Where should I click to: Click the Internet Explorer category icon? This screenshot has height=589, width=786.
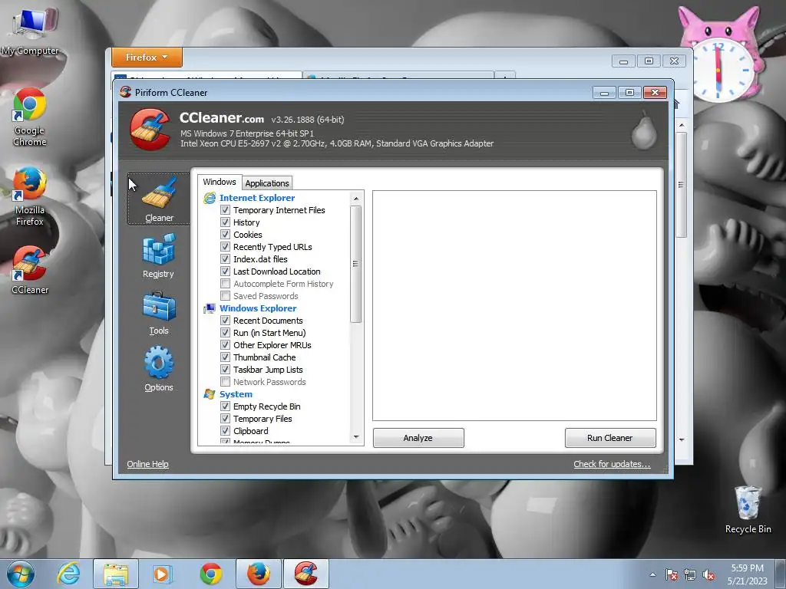(210, 198)
